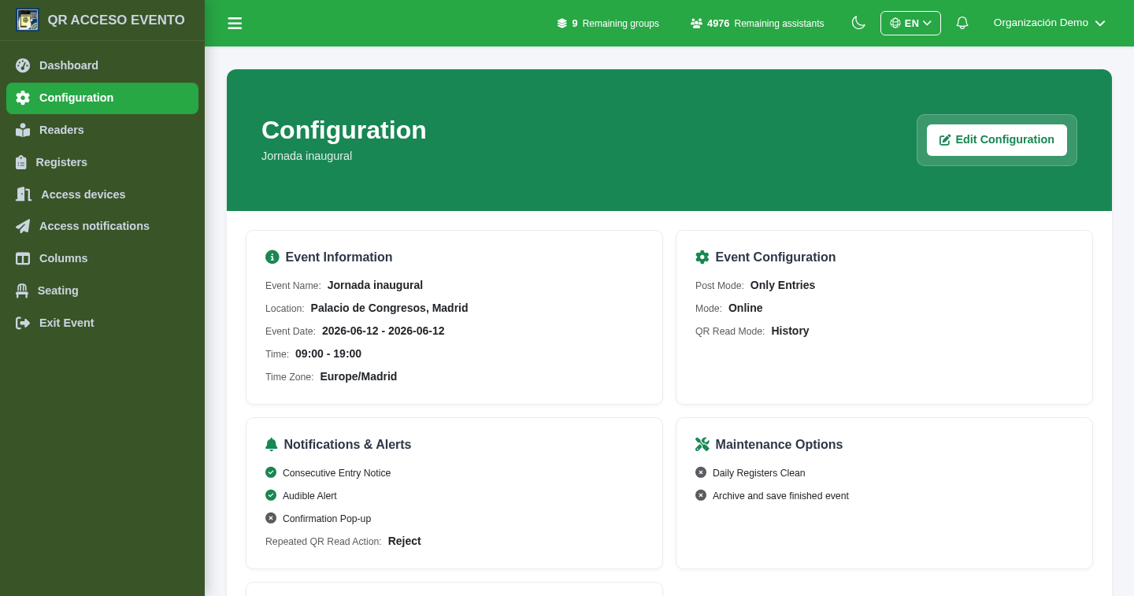Click the Daily Registers Clean disabled icon
Image resolution: width=1134 pixels, height=596 pixels.
[701, 472]
